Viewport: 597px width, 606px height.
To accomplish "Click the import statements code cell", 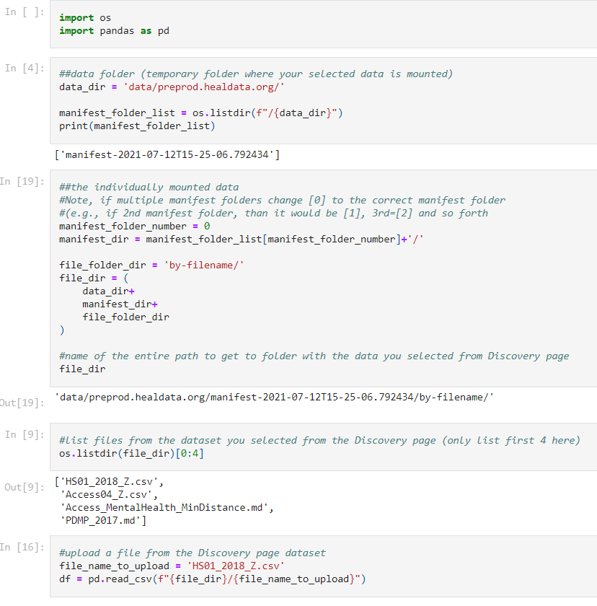I will [323, 24].
